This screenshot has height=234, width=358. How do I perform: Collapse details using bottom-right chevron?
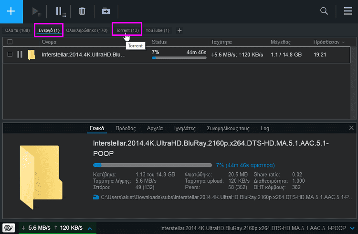tap(352, 228)
